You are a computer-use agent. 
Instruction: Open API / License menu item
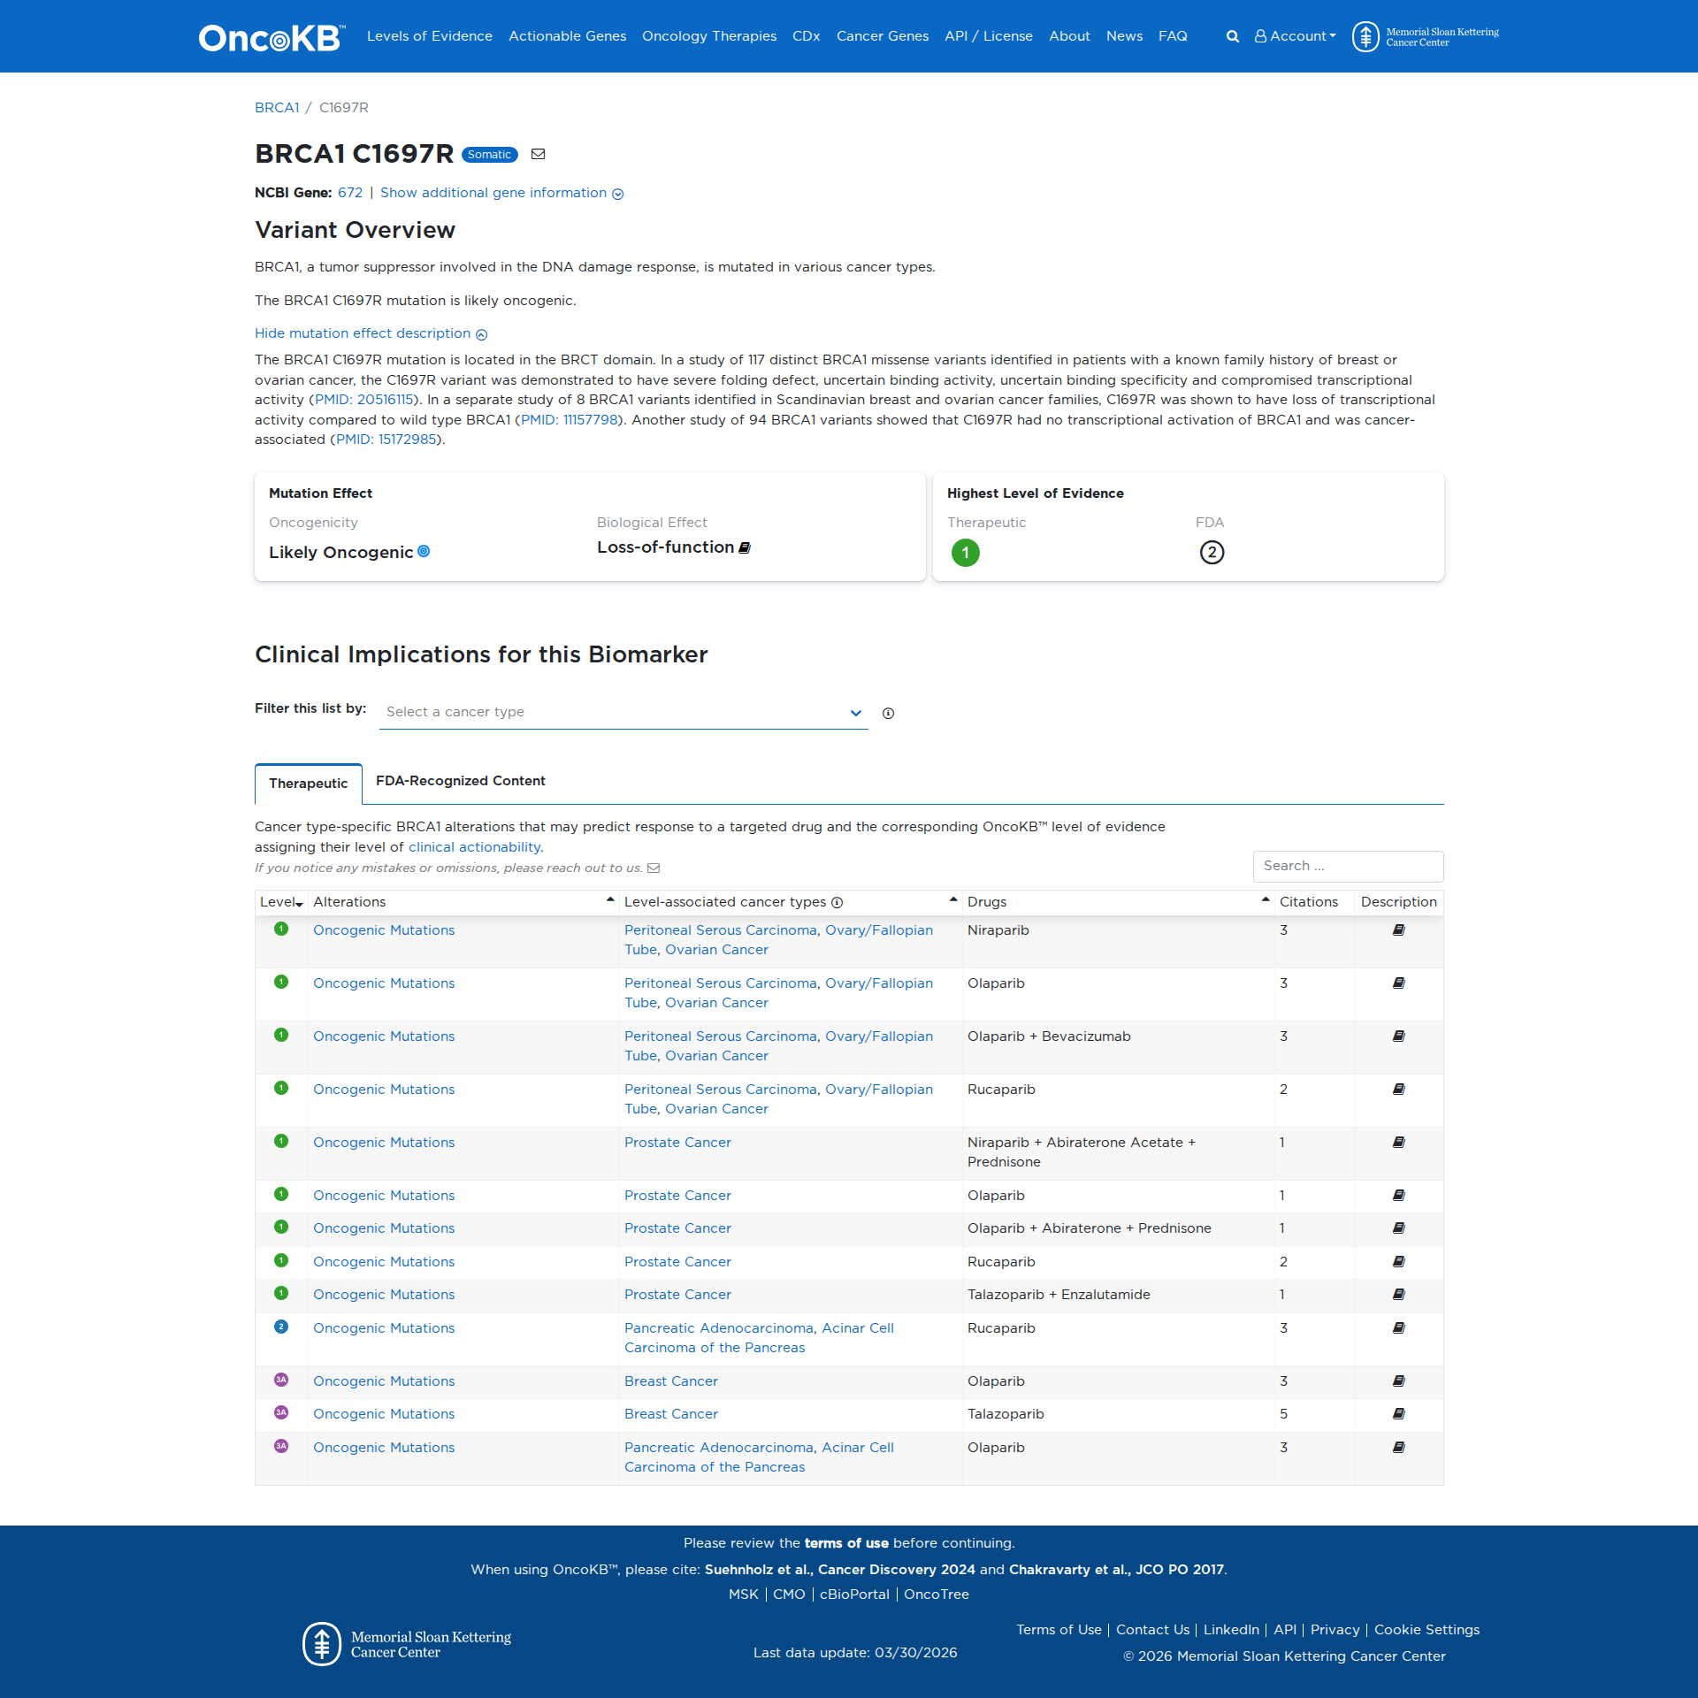989,36
